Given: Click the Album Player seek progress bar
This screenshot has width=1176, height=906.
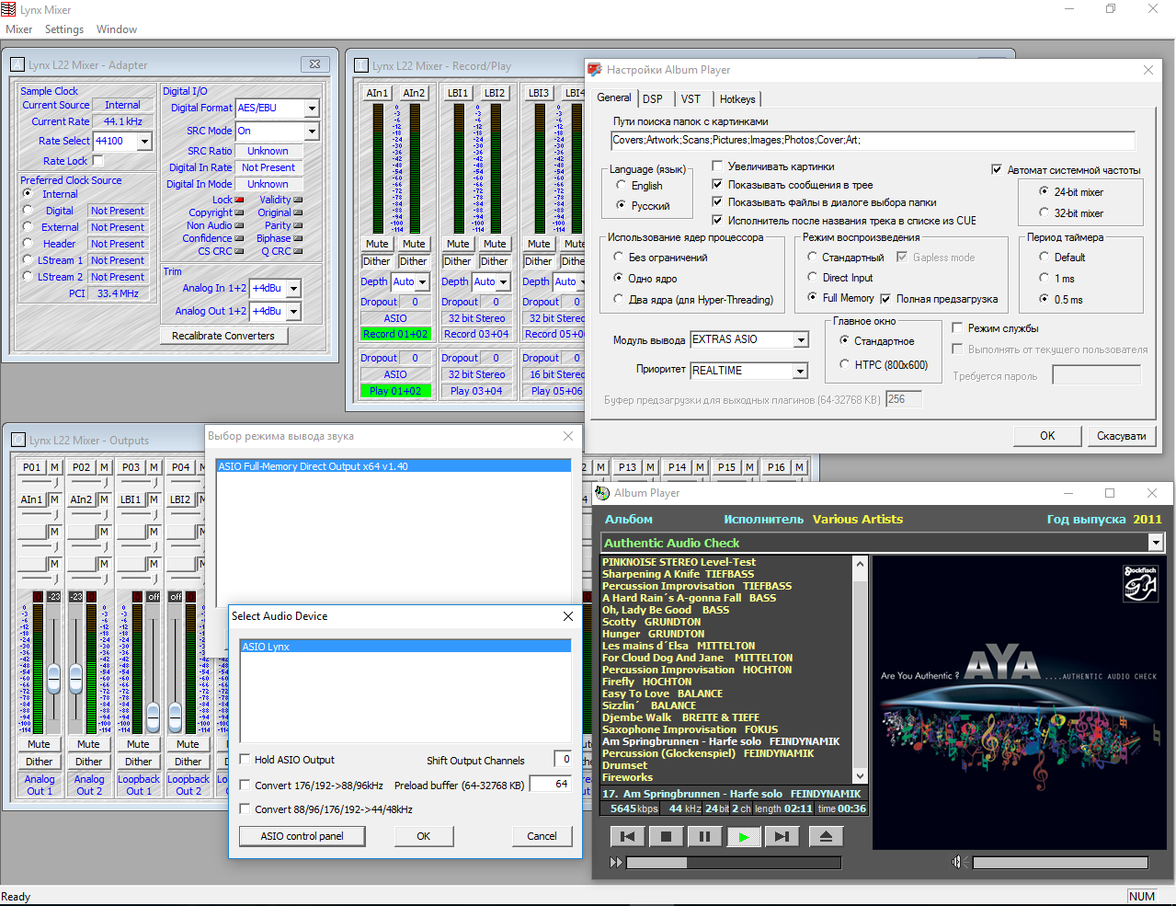Looking at the screenshot, I should pyautogui.click(x=734, y=863).
